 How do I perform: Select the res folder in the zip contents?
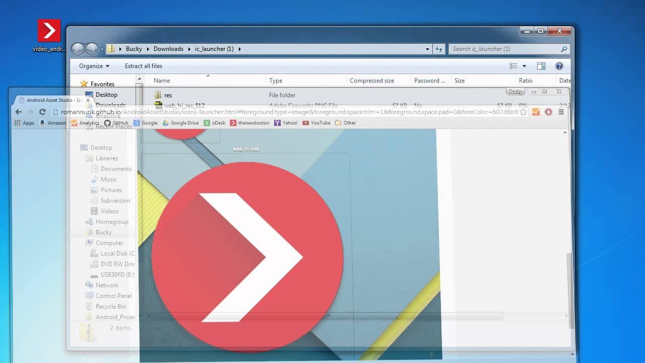coord(168,95)
